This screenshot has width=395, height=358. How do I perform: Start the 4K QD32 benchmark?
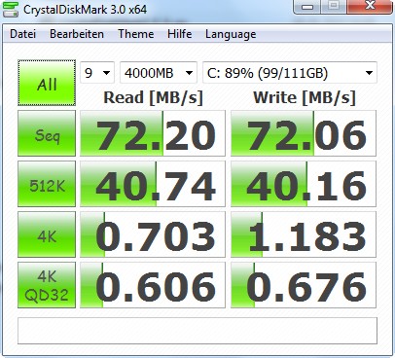coord(47,285)
